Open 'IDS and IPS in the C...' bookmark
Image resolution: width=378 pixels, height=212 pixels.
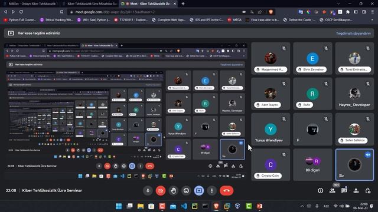coord(206,20)
